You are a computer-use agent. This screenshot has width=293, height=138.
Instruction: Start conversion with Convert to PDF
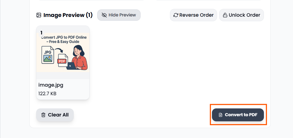point(238,115)
